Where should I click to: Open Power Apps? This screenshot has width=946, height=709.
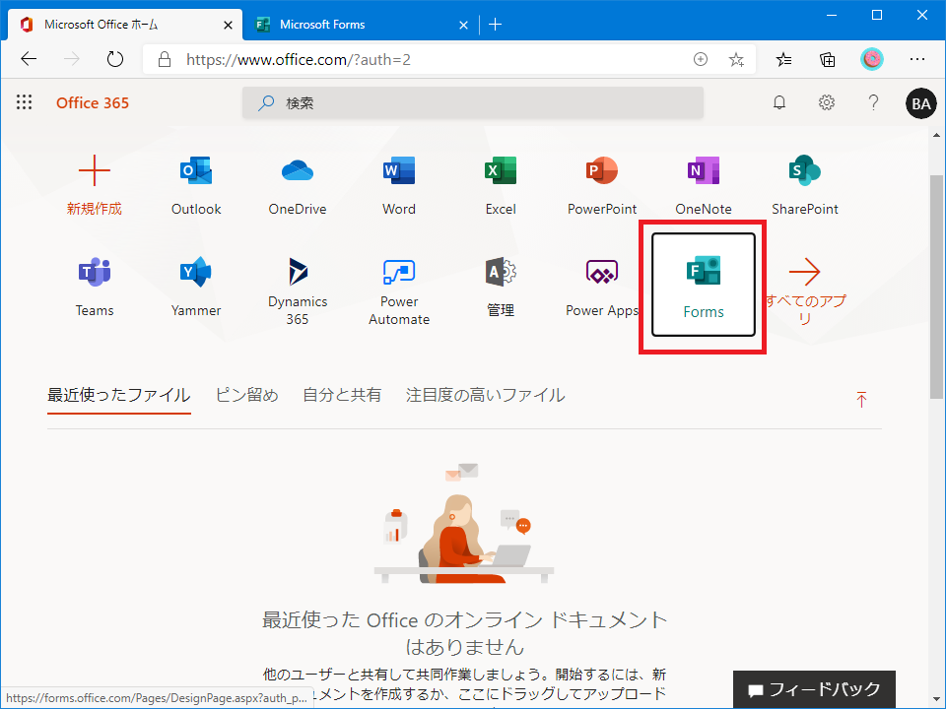(x=601, y=287)
